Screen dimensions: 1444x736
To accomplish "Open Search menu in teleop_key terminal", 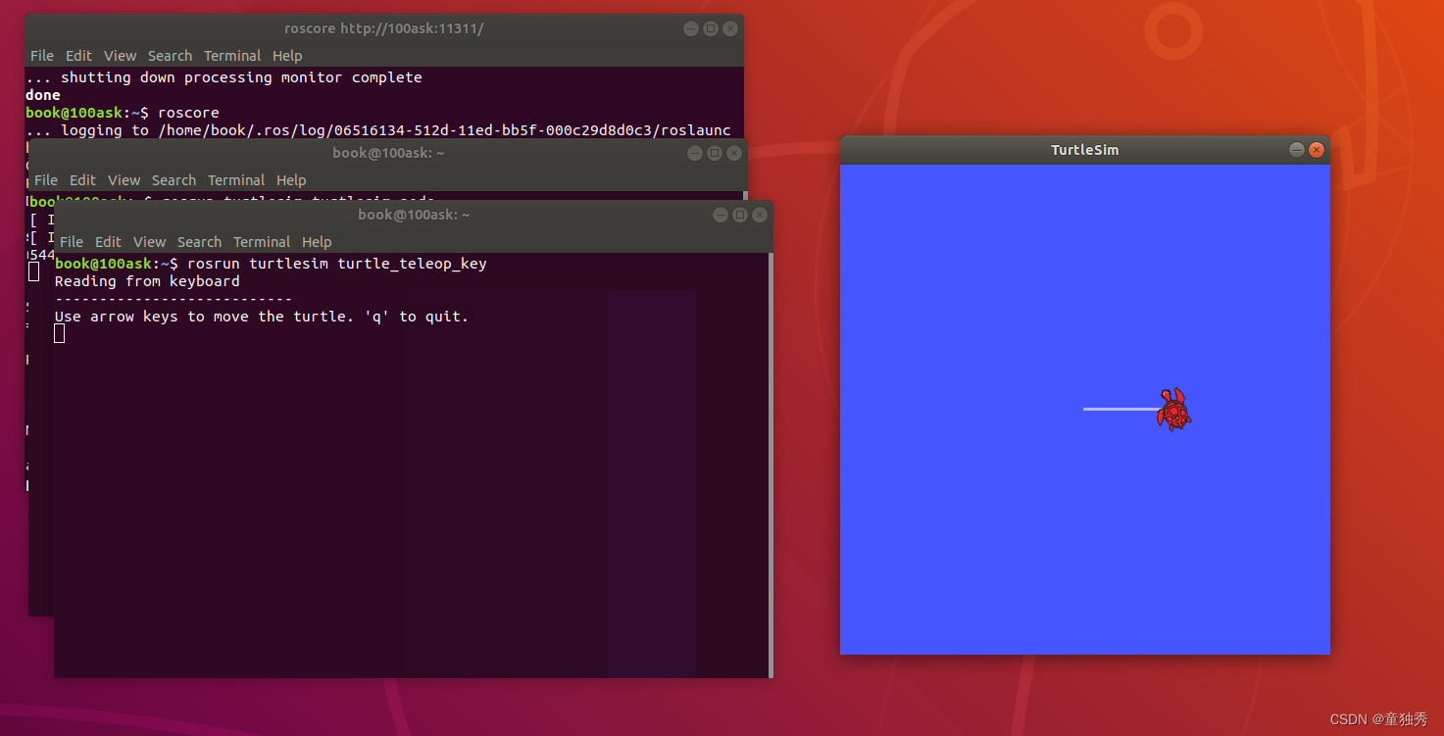I will click(x=200, y=242).
